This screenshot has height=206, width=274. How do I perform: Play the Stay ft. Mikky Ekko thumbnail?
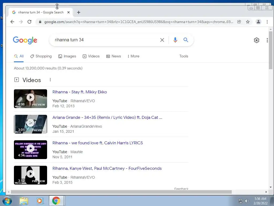click(31, 99)
